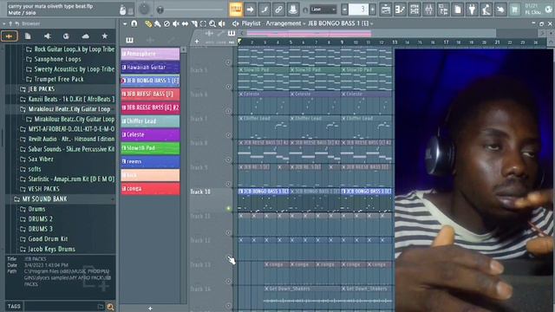Select the Draw pencil tool in playlist
Image resolution: width=555 pixels, height=312 pixels.
point(148,23)
